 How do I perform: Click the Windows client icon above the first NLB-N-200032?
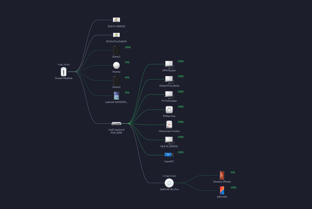click(x=116, y=20)
